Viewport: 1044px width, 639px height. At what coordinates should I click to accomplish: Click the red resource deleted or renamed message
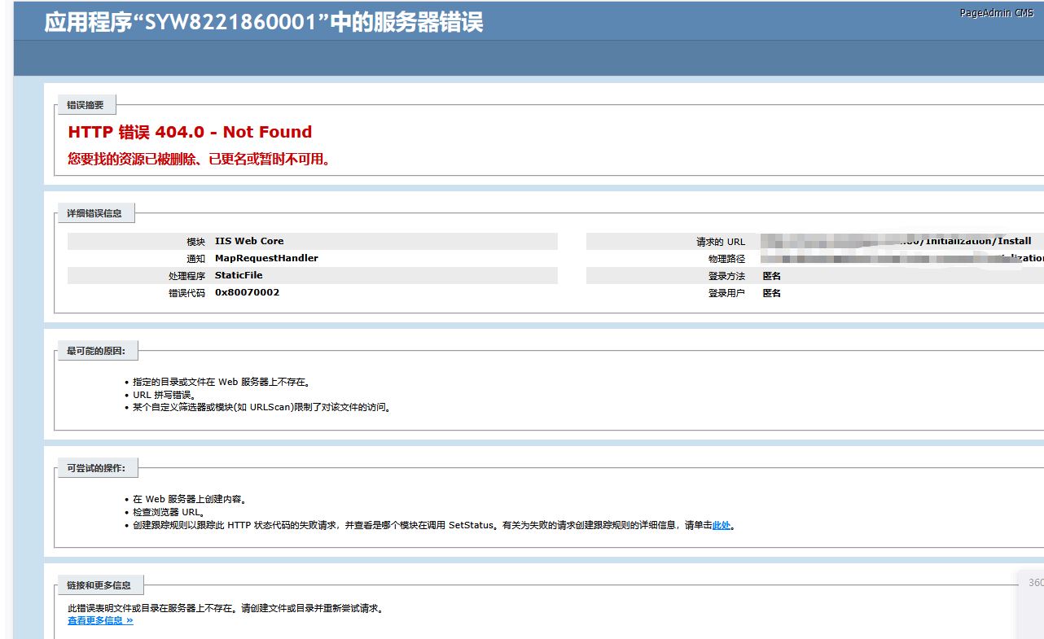tap(200, 160)
